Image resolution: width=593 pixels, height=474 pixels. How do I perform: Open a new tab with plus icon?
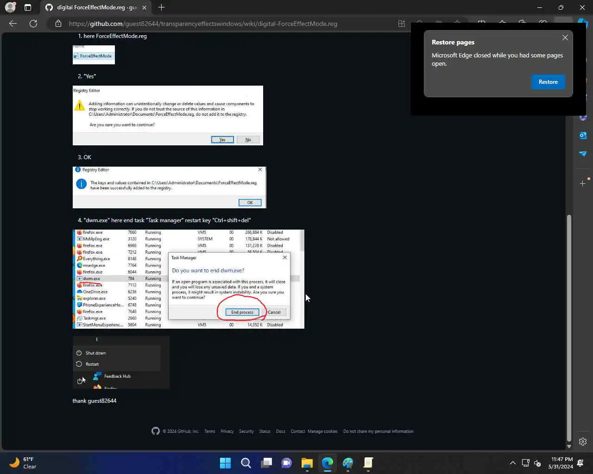point(161,7)
